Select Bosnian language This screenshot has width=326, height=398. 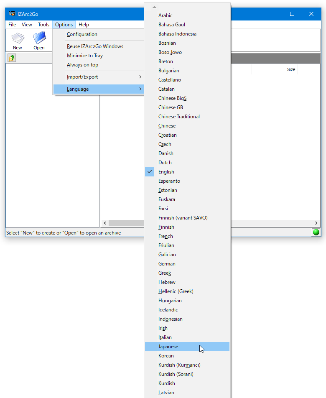pos(187,43)
